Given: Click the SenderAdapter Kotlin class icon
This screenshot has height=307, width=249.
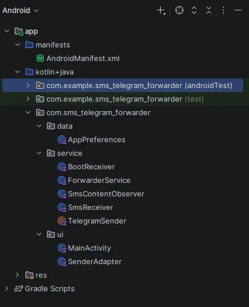Looking at the screenshot, I should click(62, 262).
